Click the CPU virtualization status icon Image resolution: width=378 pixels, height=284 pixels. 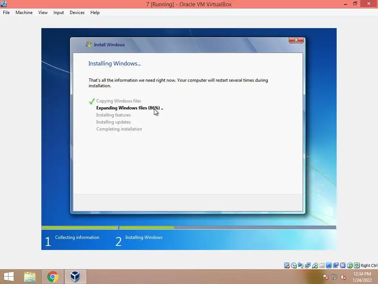tap(343, 266)
